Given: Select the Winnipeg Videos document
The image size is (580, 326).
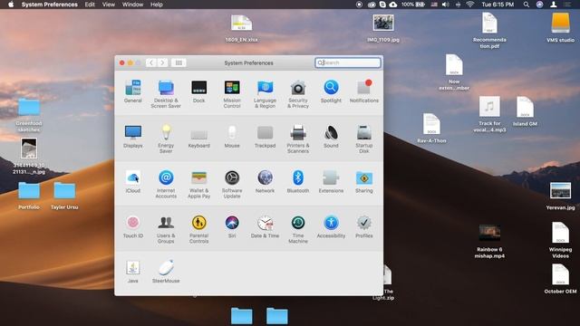Looking at the screenshot, I should 560,240.
